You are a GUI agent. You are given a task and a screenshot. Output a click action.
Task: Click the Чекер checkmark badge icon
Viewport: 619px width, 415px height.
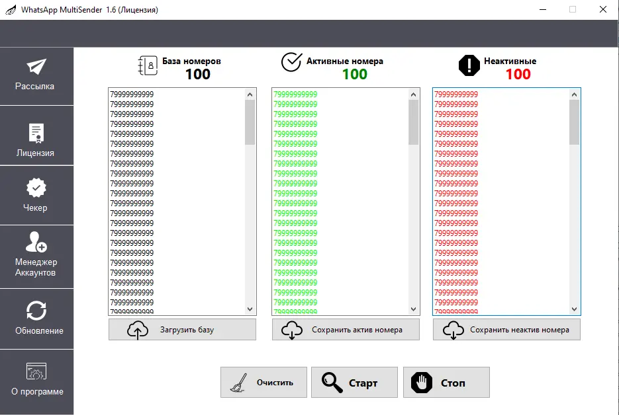tap(36, 188)
